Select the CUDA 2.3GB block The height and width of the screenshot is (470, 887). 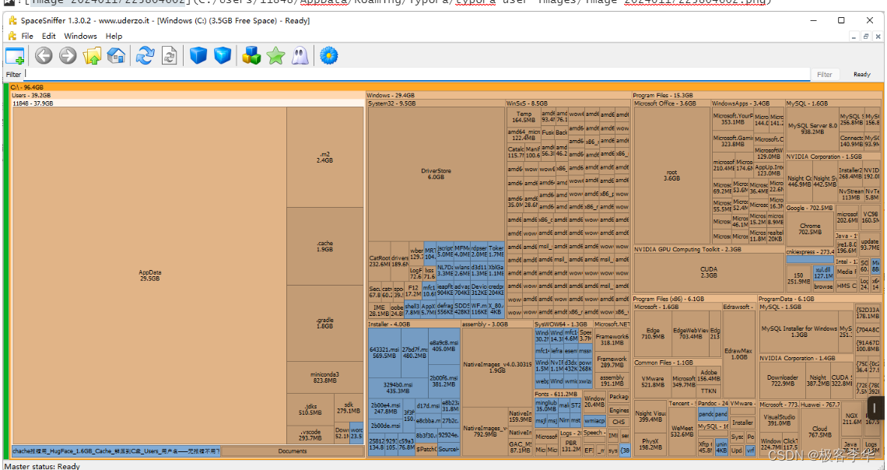[x=708, y=272]
